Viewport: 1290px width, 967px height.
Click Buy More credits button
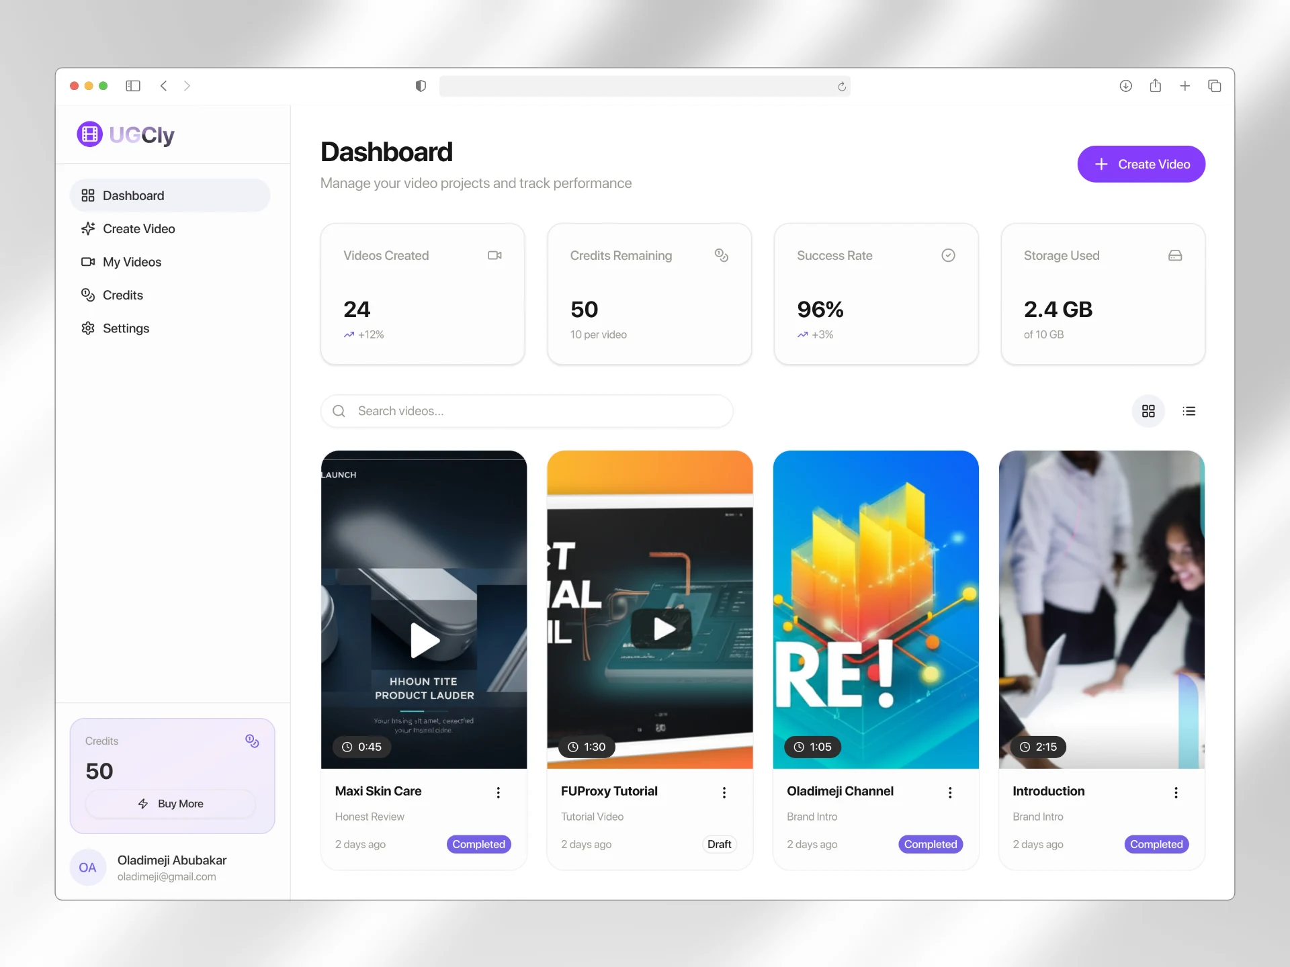[171, 804]
